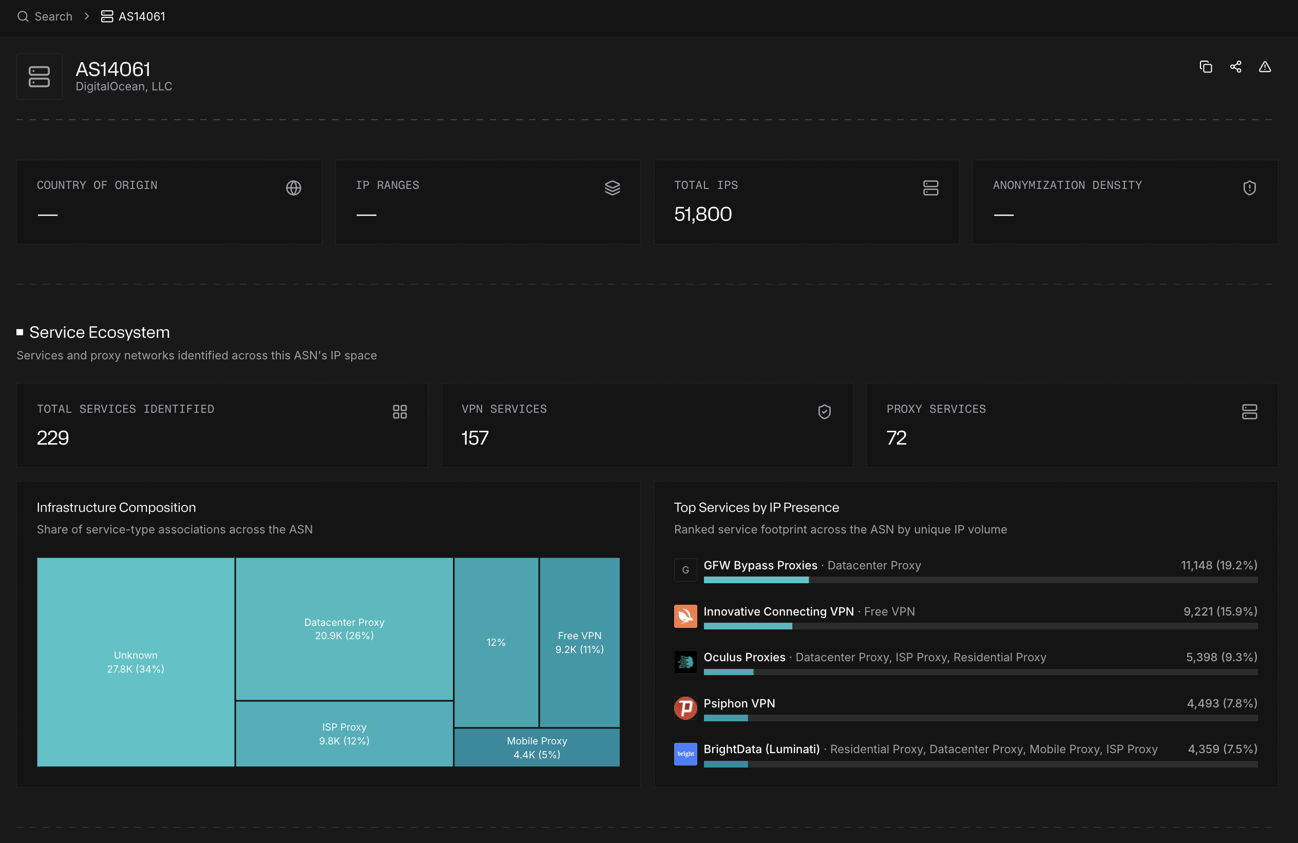Click the large server icon beside AS14061
1298x843 pixels.
pyautogui.click(x=39, y=76)
